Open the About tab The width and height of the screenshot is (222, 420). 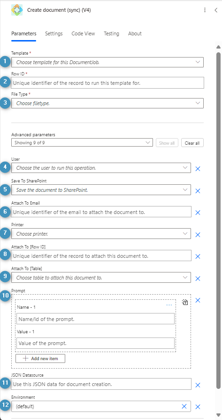(135, 33)
